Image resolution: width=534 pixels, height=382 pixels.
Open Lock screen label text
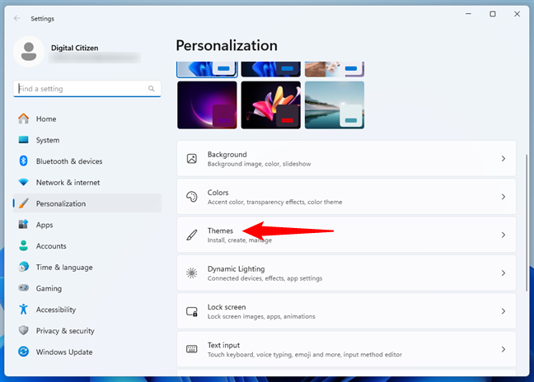(x=226, y=307)
